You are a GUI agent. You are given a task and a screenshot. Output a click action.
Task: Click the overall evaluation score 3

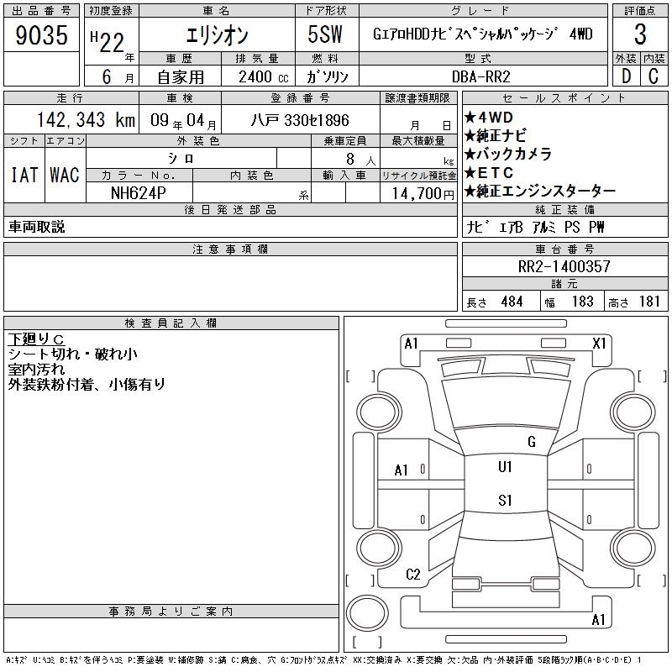(640, 34)
